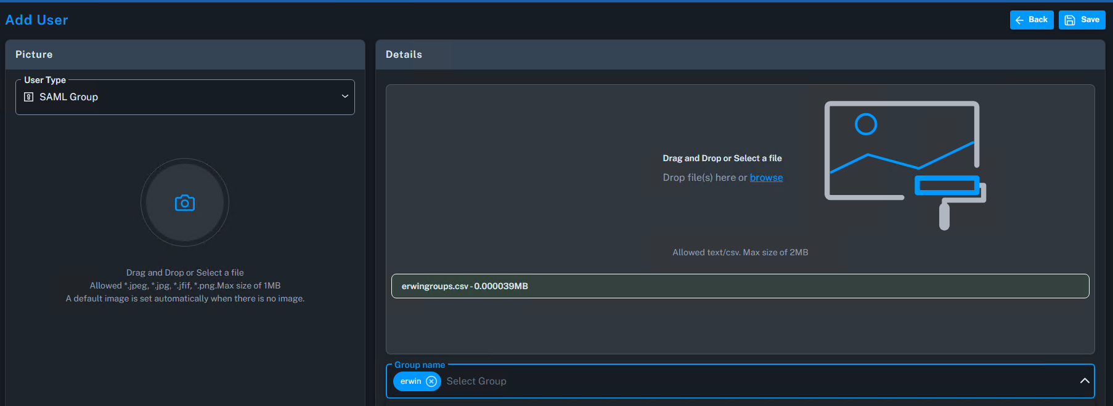1113x406 pixels.
Task: Click the picture upload text 'Drag and Drop or Select a file'
Action: [185, 273]
